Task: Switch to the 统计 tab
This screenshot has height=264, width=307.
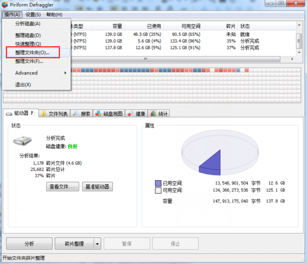Action: tap(159, 114)
